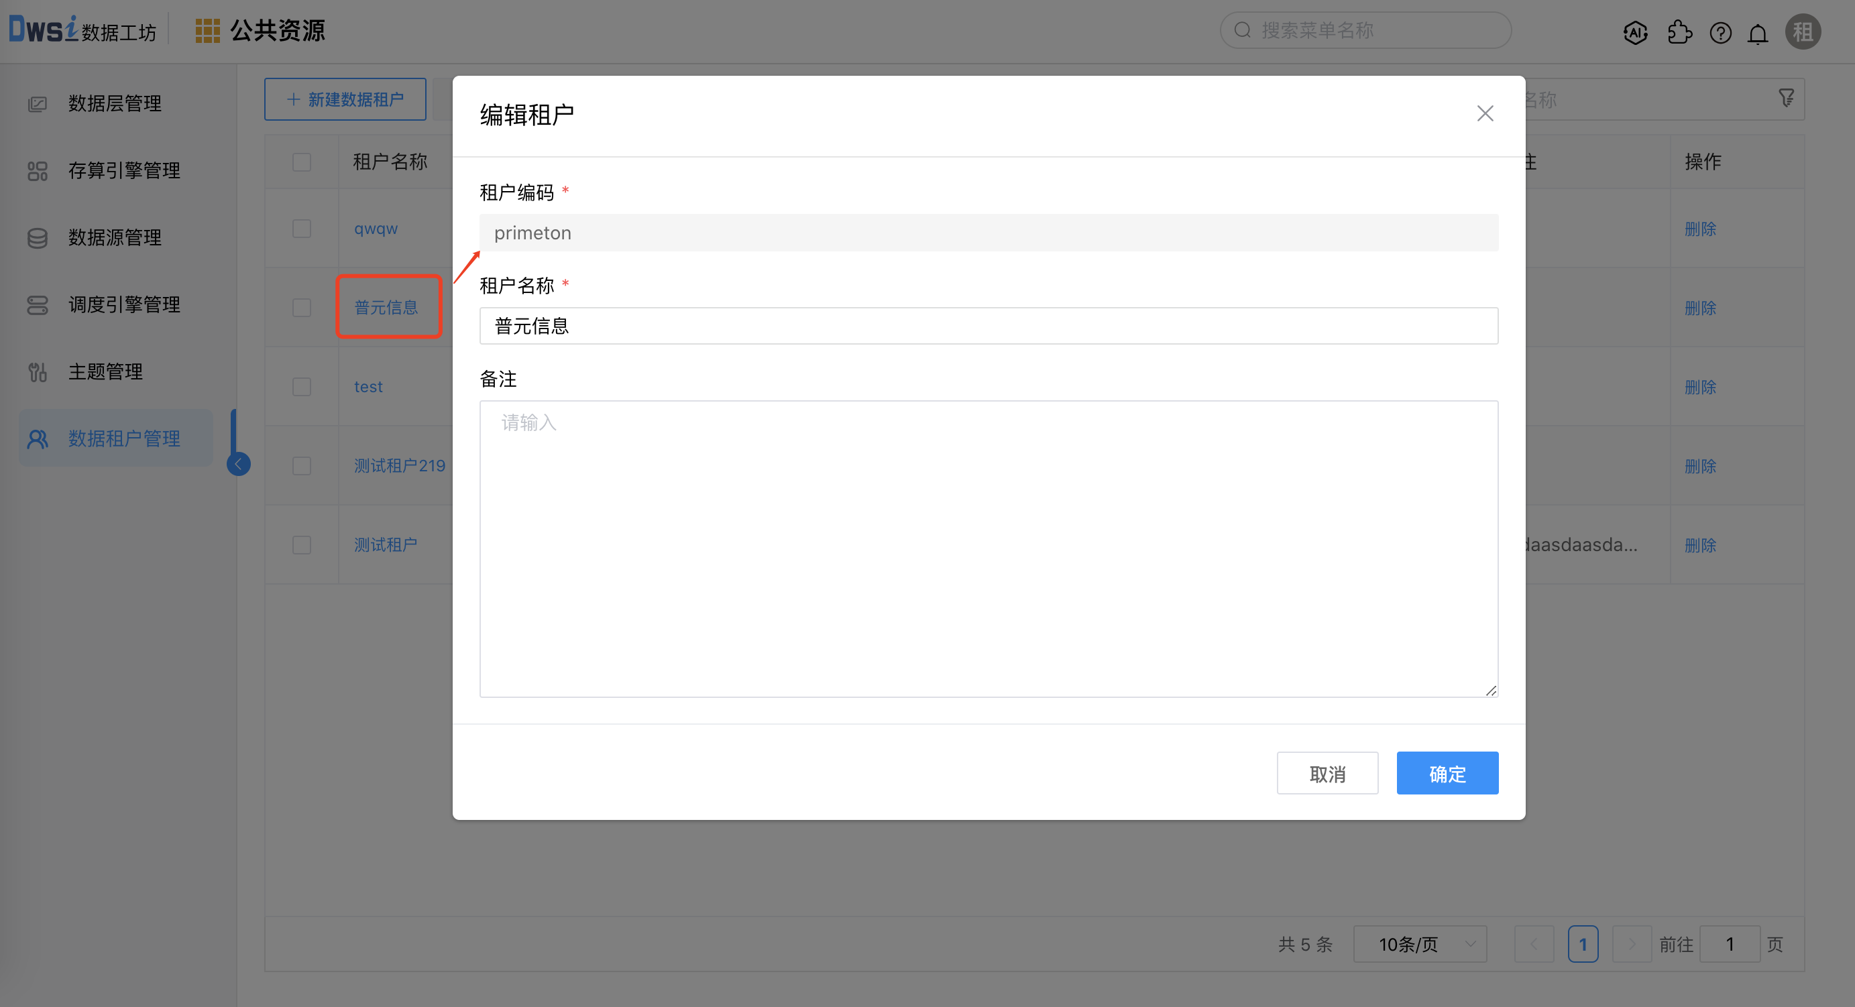Open help via the question mark icon
This screenshot has width=1855, height=1007.
[x=1721, y=32]
